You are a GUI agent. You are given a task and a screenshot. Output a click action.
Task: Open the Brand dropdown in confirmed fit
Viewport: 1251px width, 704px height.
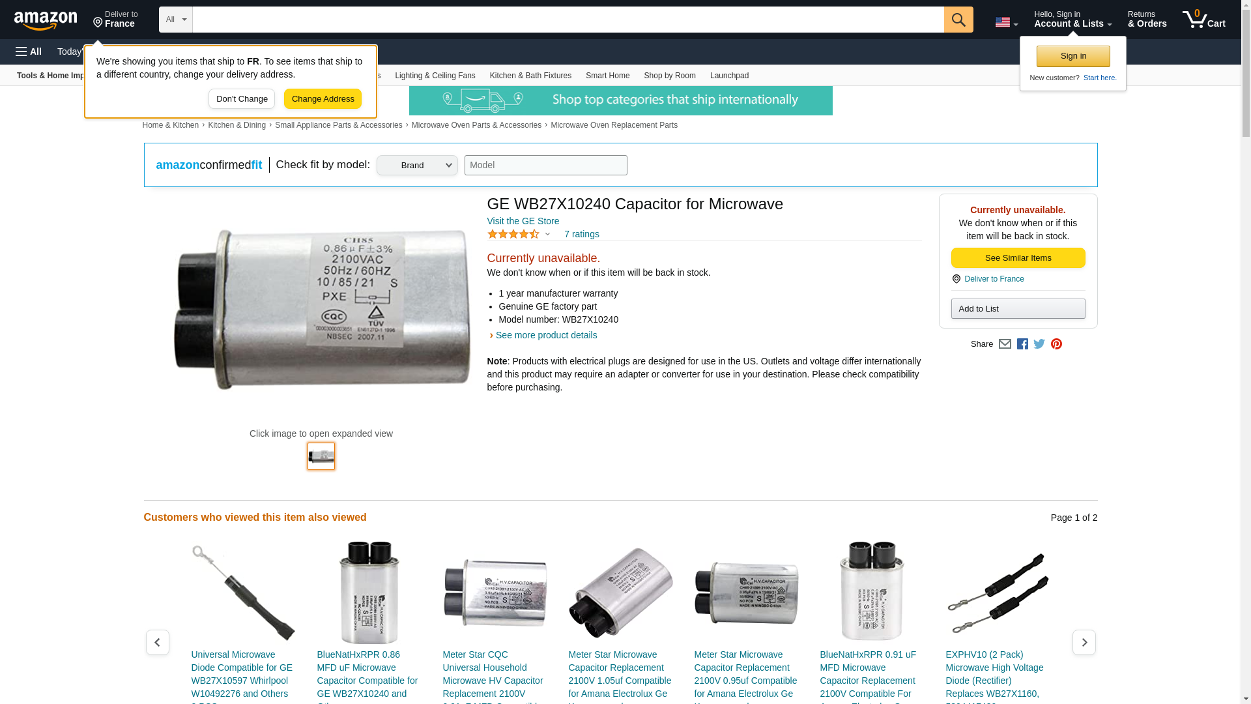417,165
